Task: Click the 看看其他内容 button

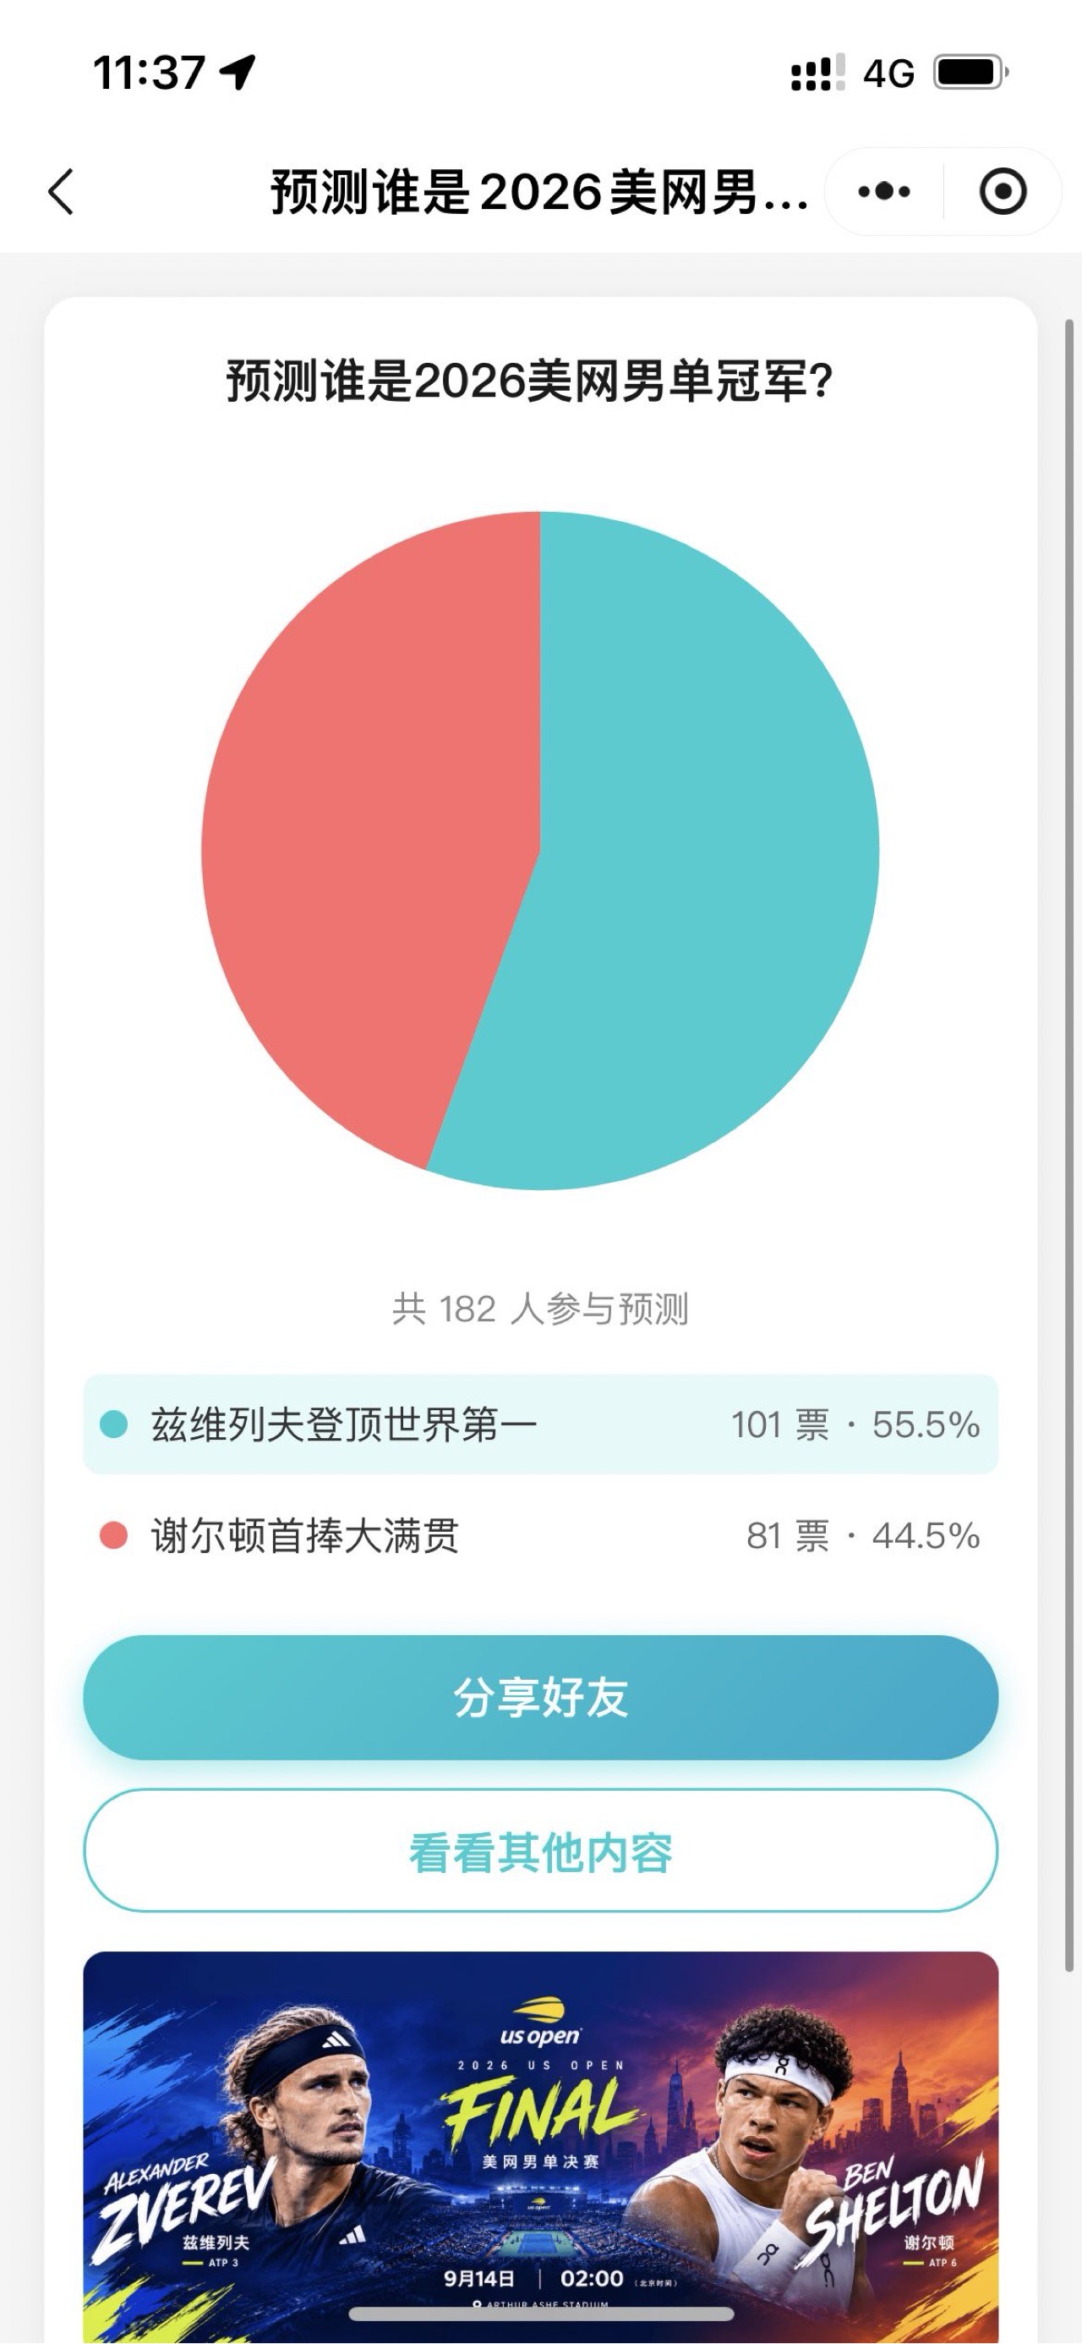Action: point(540,1851)
